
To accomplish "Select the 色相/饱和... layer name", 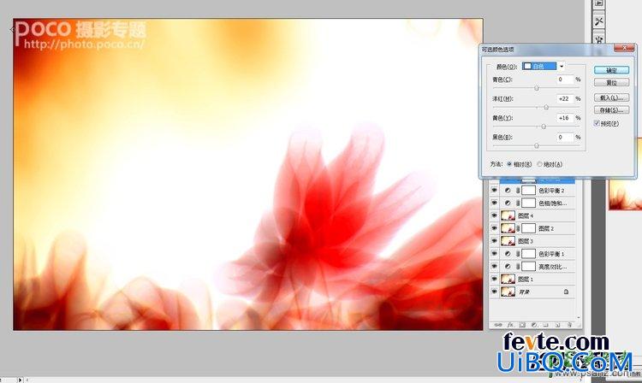I will click(x=552, y=203).
